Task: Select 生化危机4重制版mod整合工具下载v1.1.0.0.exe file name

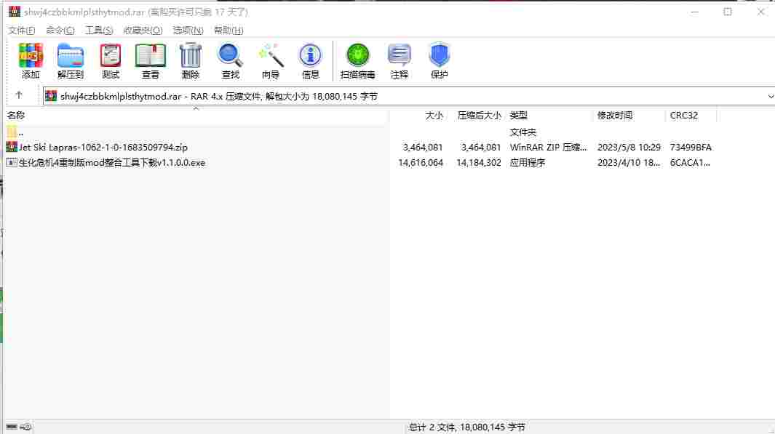Action: pos(112,162)
